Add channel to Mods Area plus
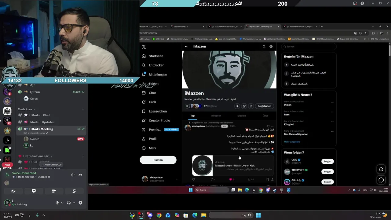Viewport: 391px width, 220px height. 83,109
